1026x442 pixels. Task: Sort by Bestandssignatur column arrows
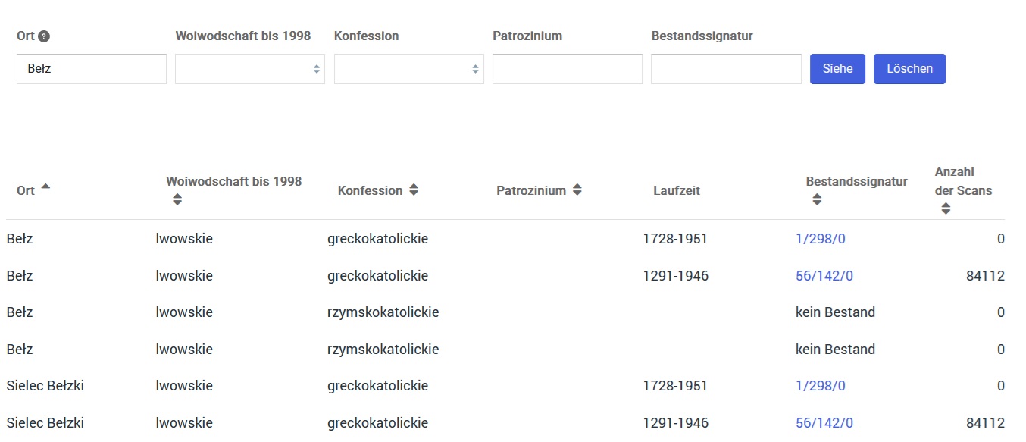817,199
